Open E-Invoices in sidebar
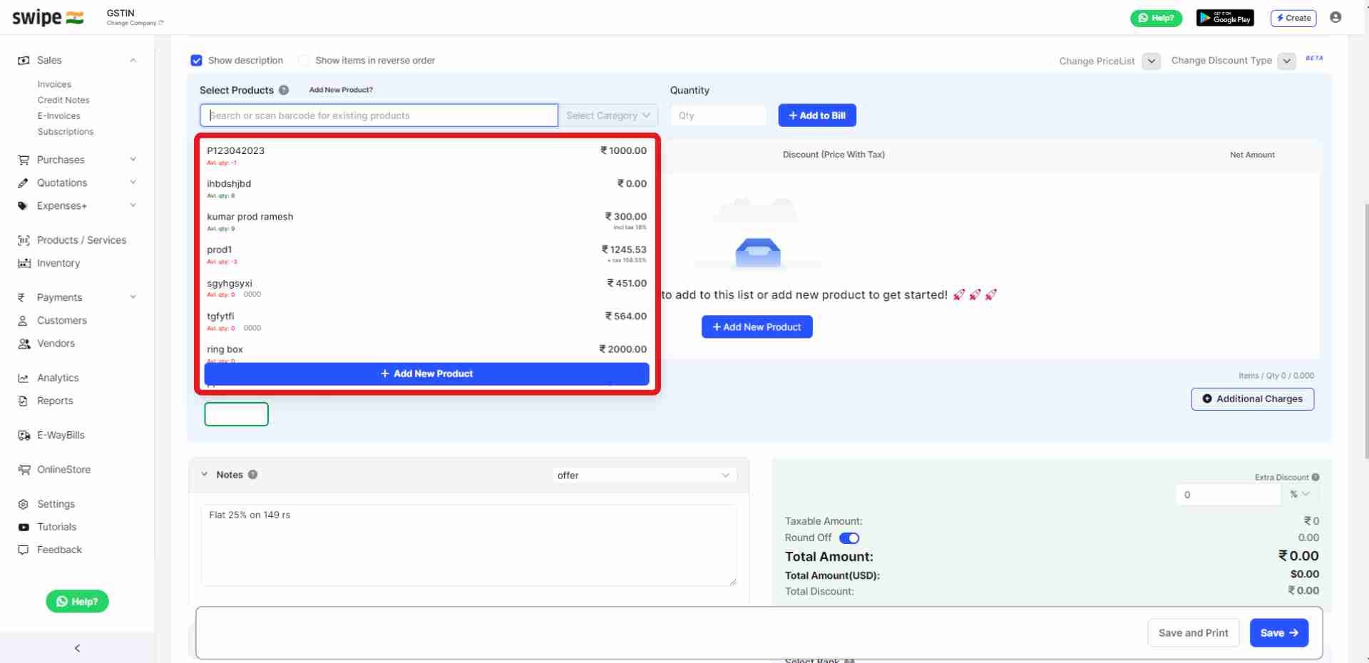1369x663 pixels. click(58, 116)
